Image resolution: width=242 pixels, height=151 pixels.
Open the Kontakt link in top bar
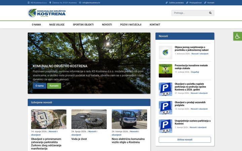pos(211,3)
